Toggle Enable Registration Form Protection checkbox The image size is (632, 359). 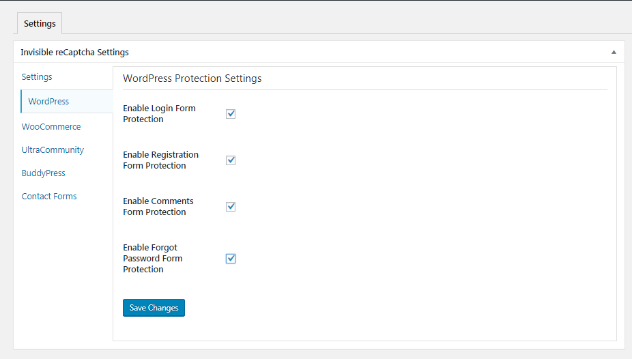(x=231, y=160)
